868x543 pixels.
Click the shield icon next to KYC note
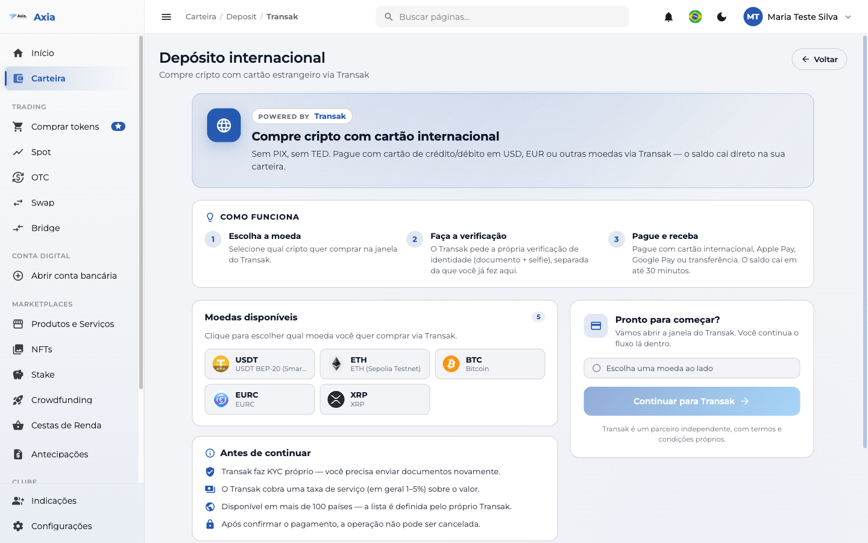pyautogui.click(x=210, y=472)
